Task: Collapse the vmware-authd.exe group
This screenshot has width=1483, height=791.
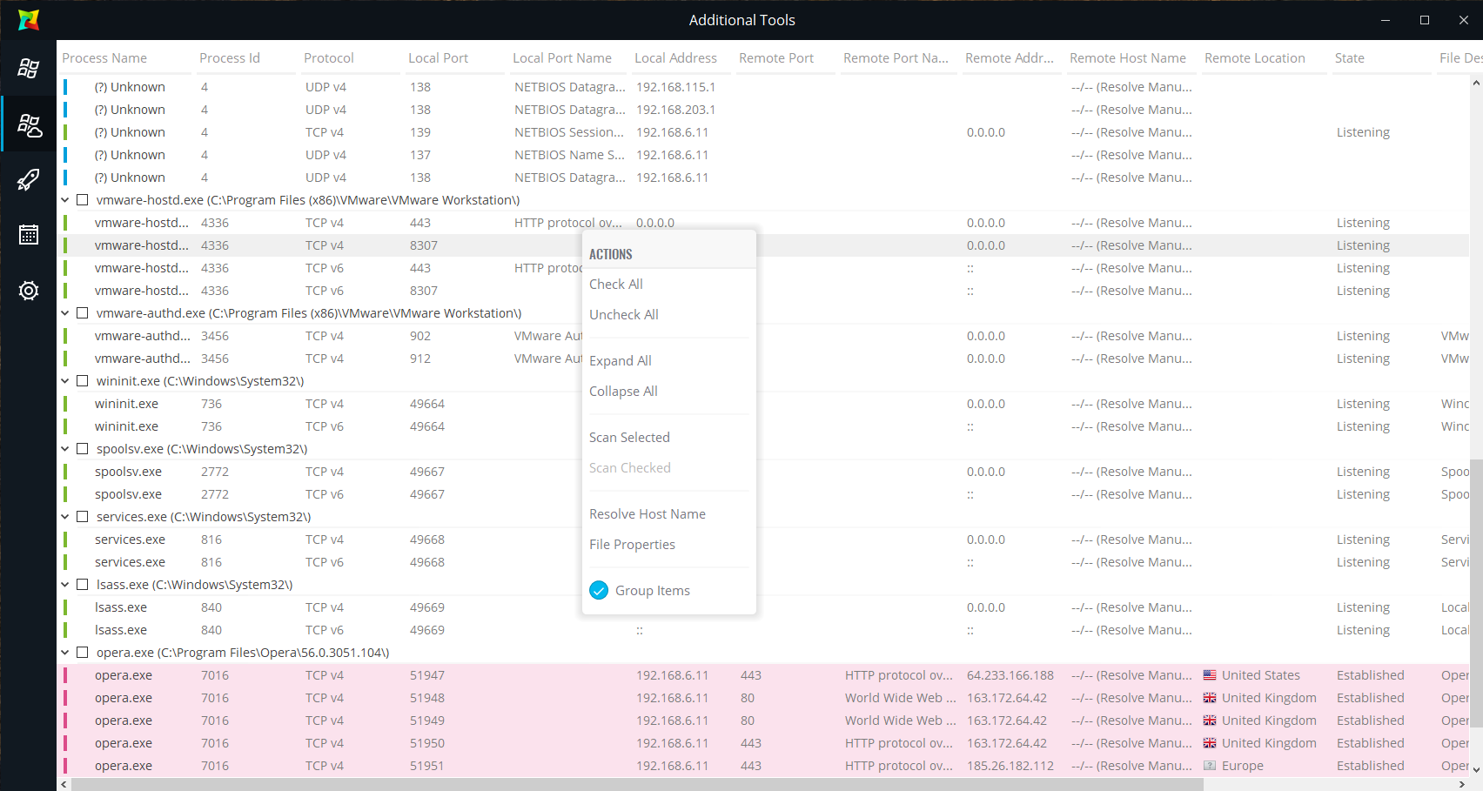Action: tap(65, 313)
